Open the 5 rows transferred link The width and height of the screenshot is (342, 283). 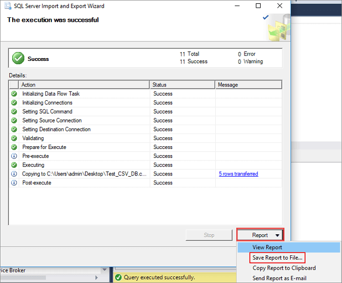point(238,174)
